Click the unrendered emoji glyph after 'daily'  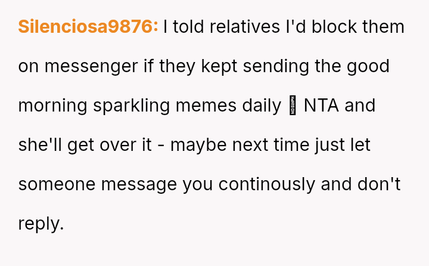coord(292,106)
